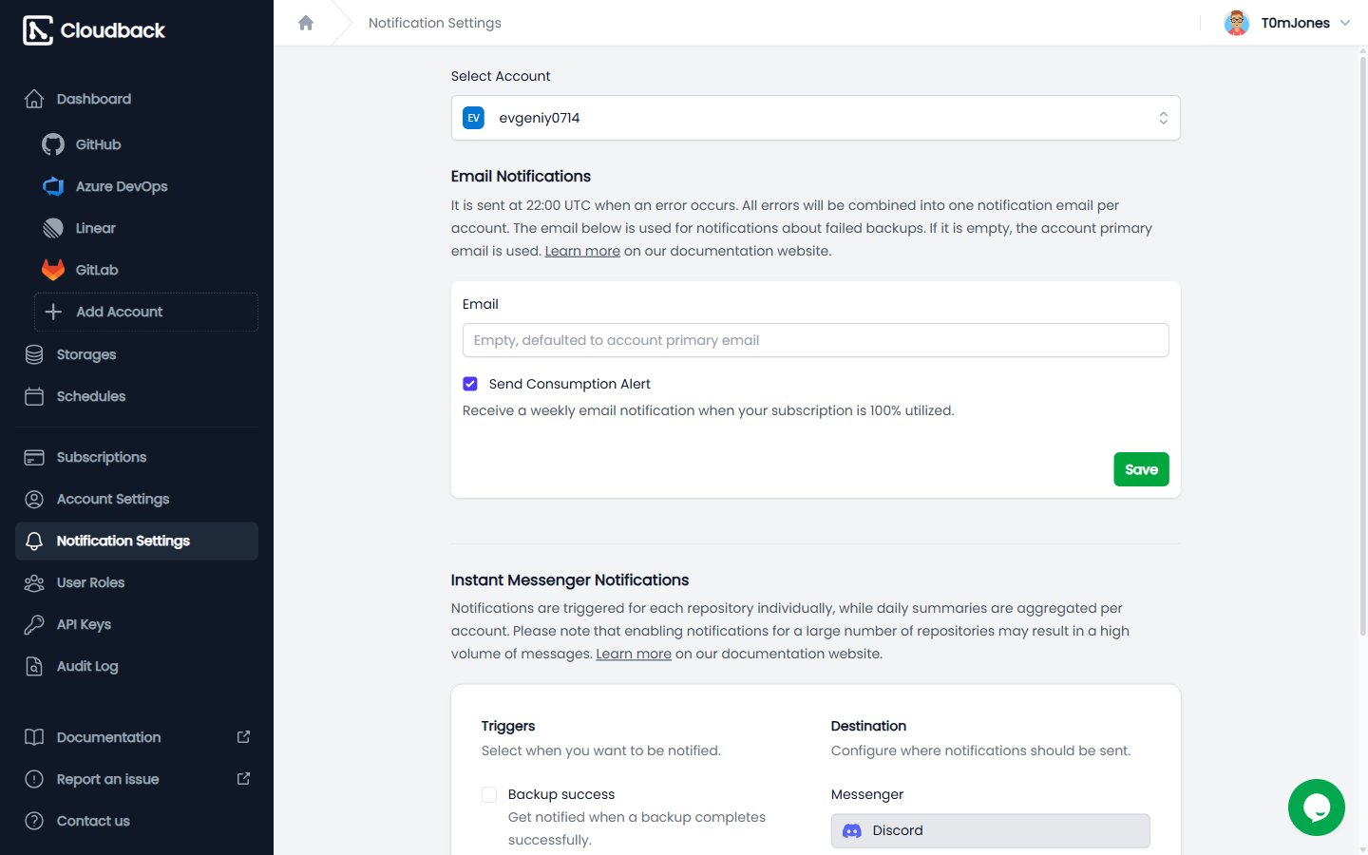Open the Subscriptions sidebar item
1368x855 pixels.
coord(137,457)
